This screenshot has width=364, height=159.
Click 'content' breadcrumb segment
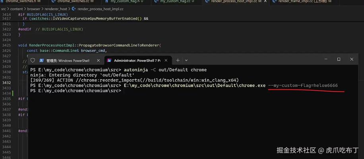[16, 9]
